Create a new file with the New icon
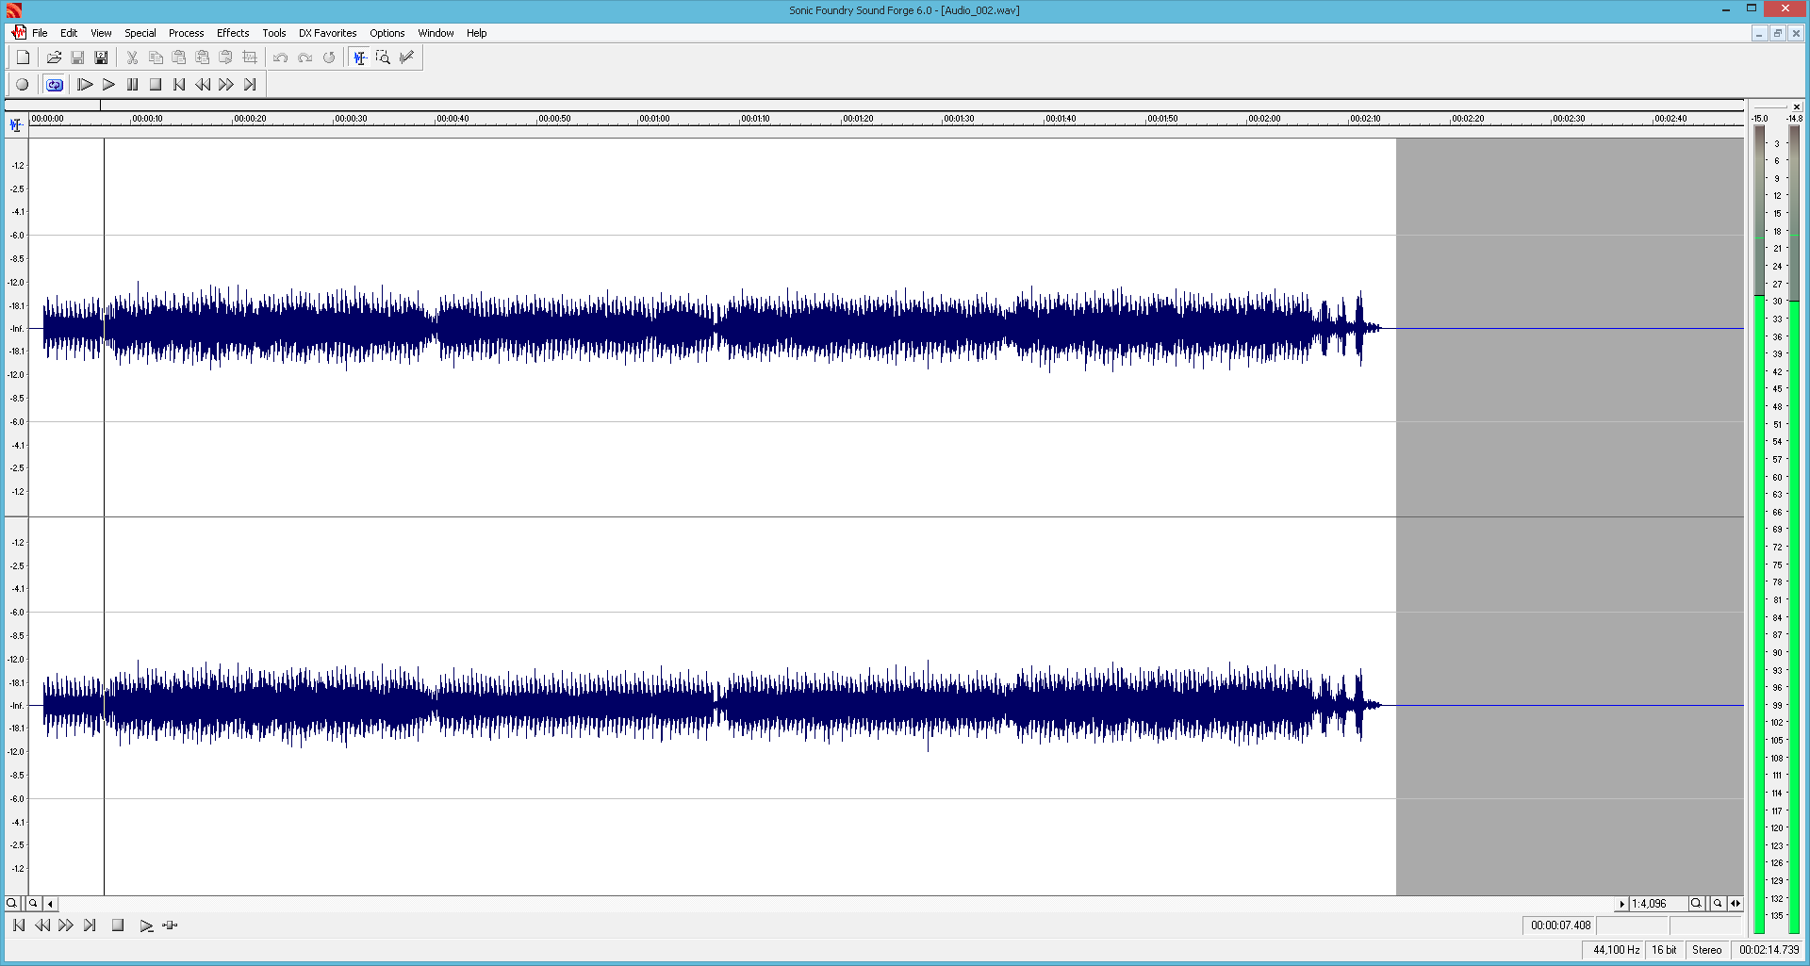The height and width of the screenshot is (966, 1810). click(x=24, y=57)
